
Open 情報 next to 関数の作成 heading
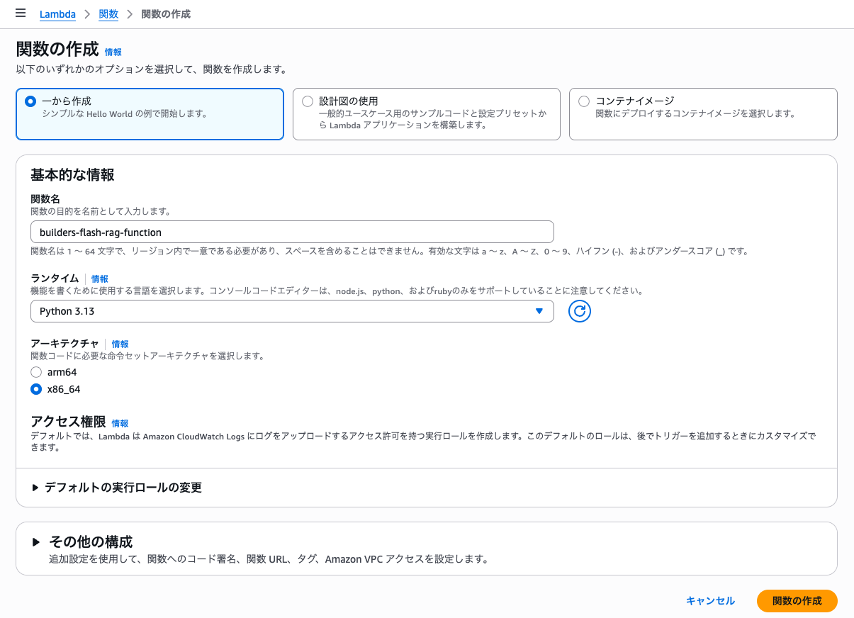(113, 52)
